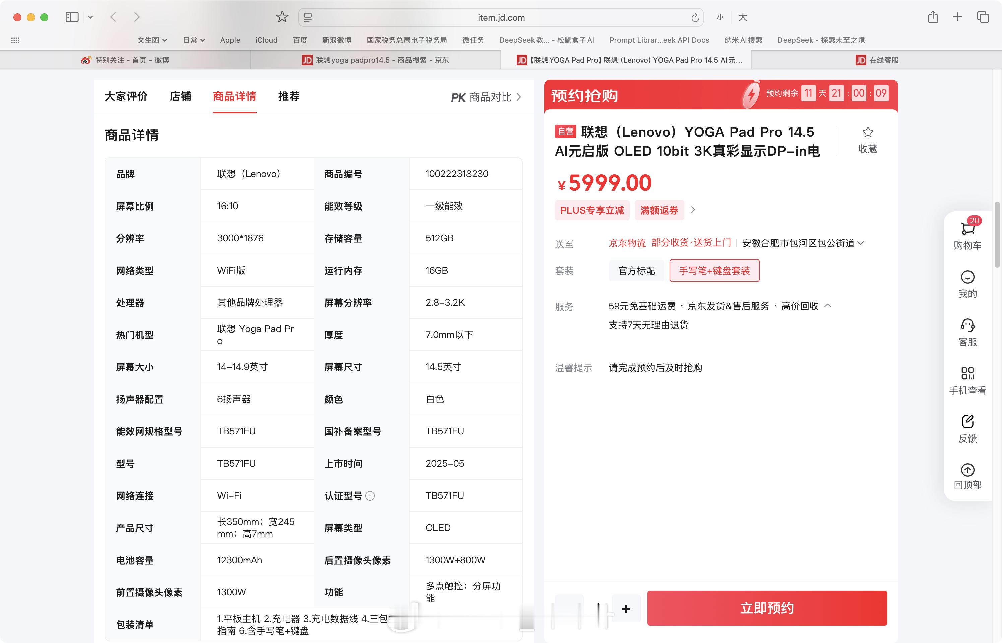Open the 反馈 feedback icon
Image resolution: width=1002 pixels, height=643 pixels.
(x=967, y=422)
